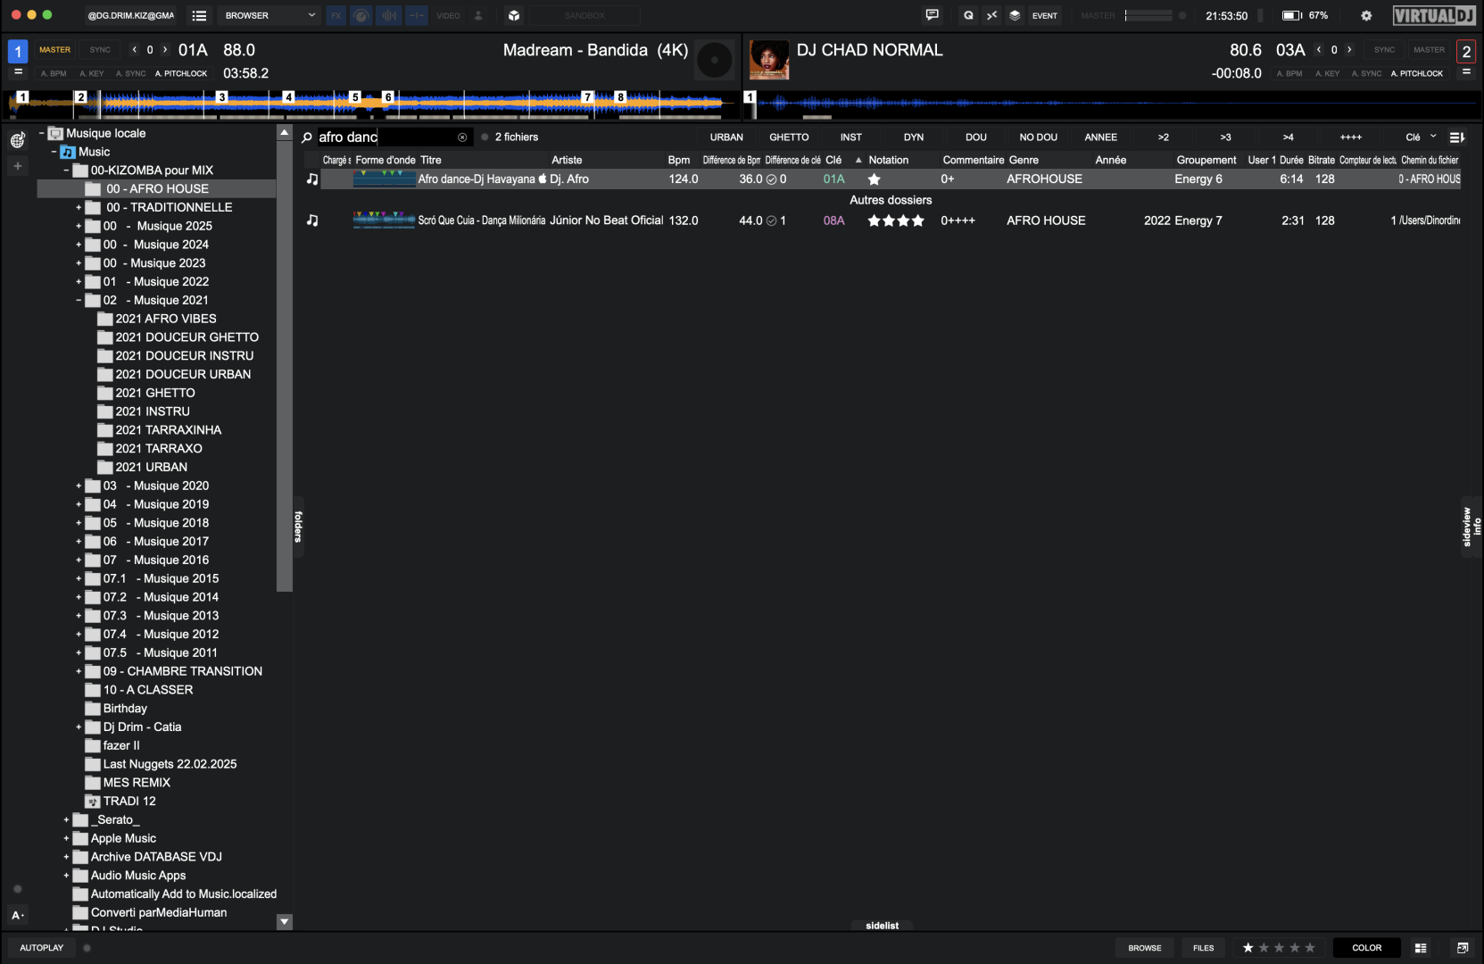Set rating to five stars in bottom bar

(x=1310, y=948)
